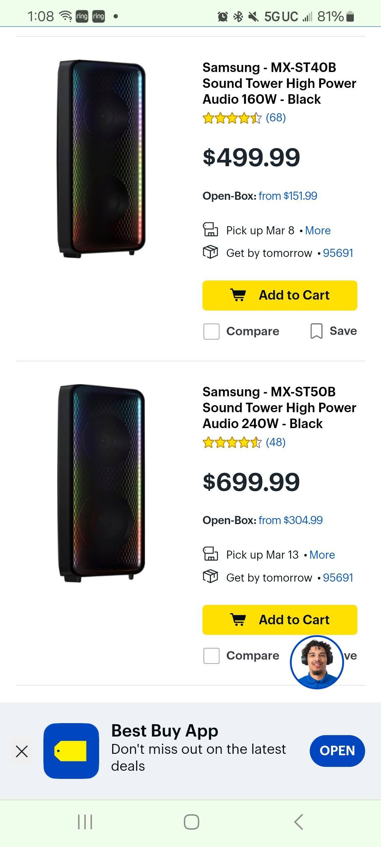381x847 pixels.
Task: Close the Best Buy App banner
Action: coord(22,751)
